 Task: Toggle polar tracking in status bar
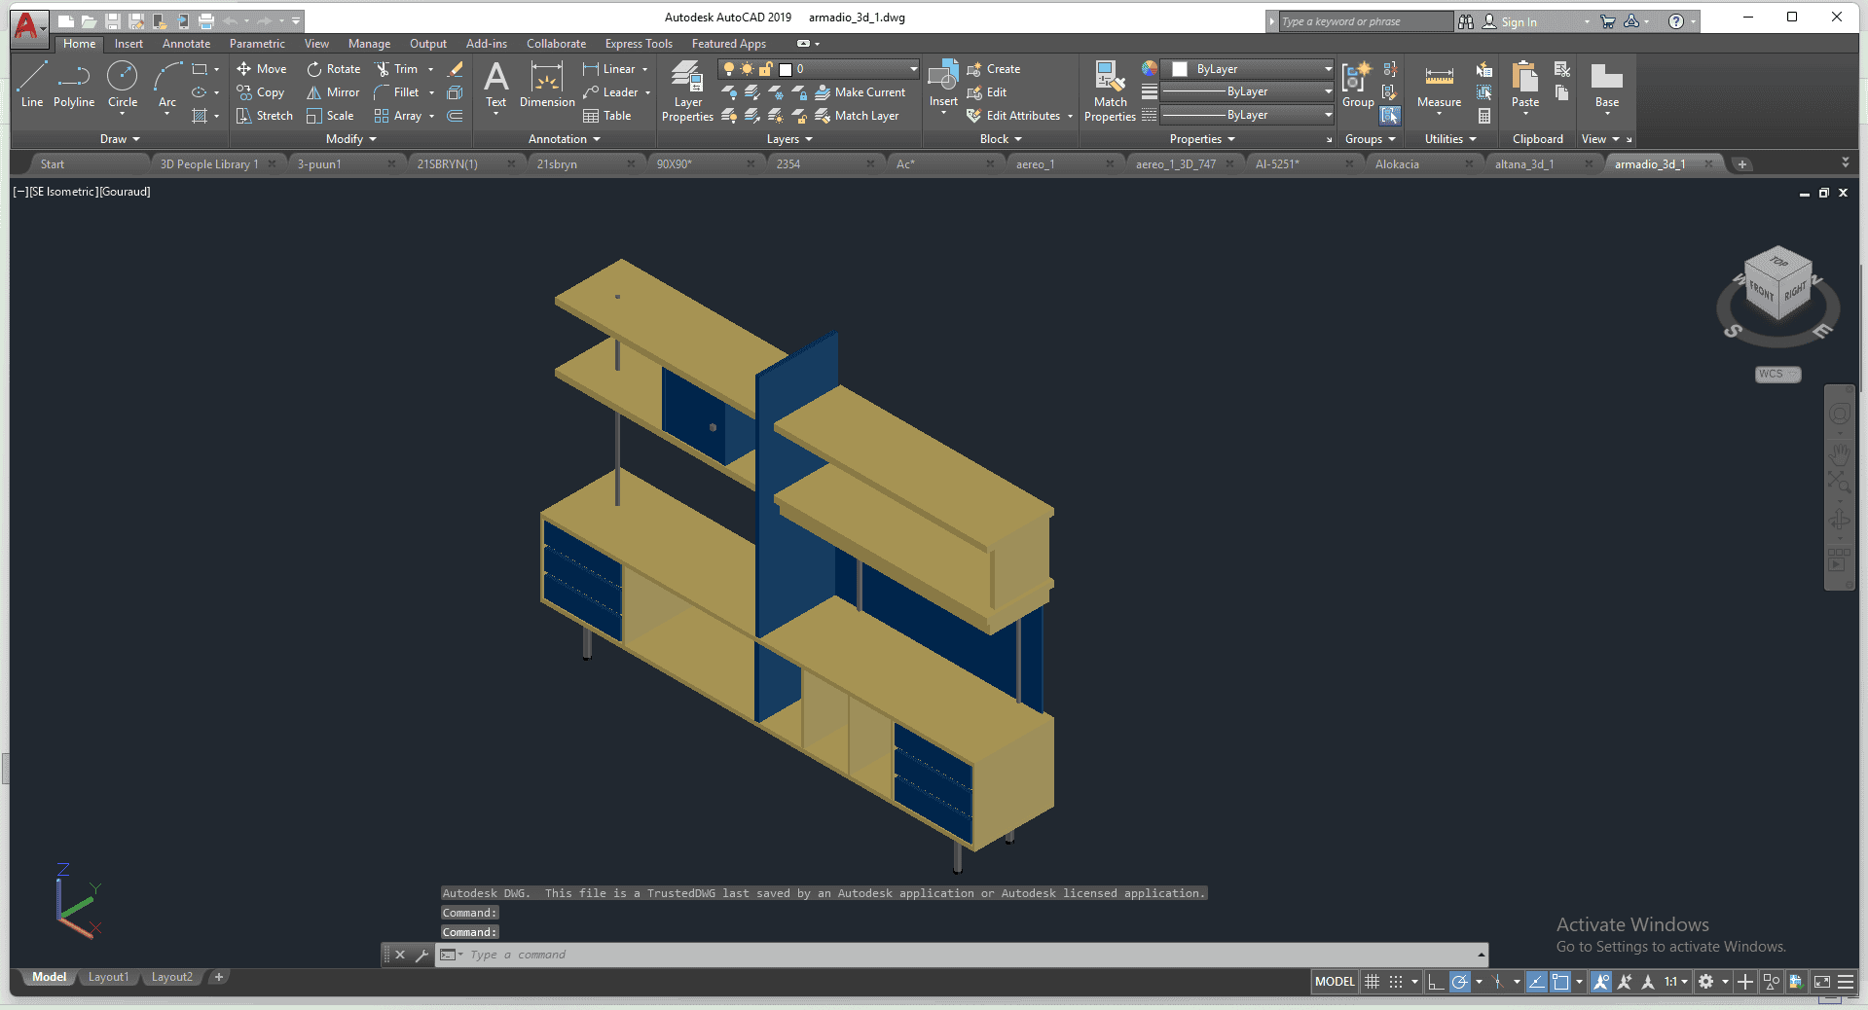[x=1459, y=982]
